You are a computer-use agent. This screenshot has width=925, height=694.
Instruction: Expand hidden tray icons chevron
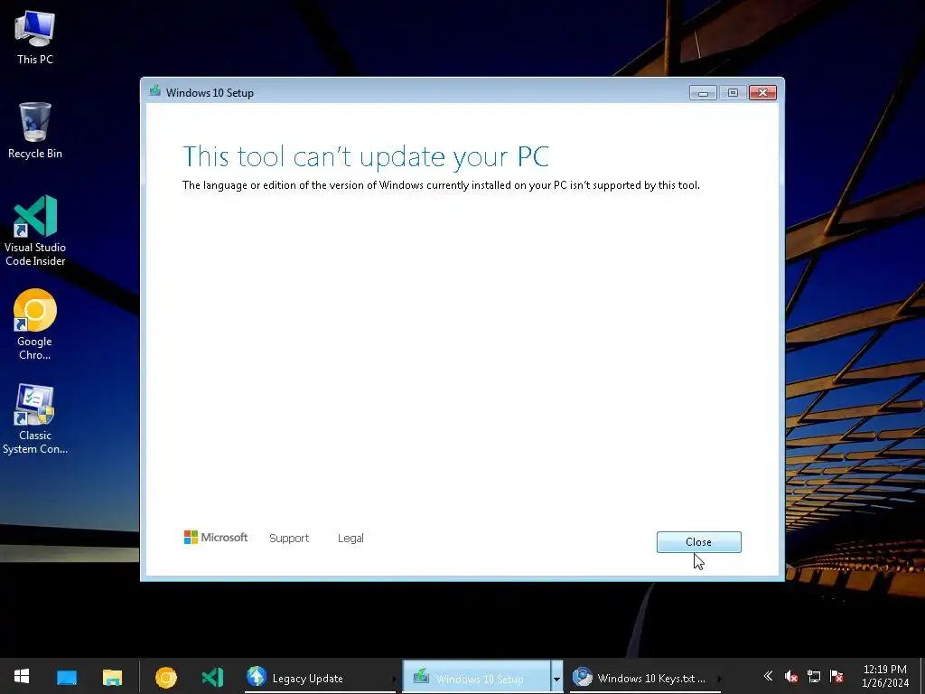pyautogui.click(x=768, y=676)
